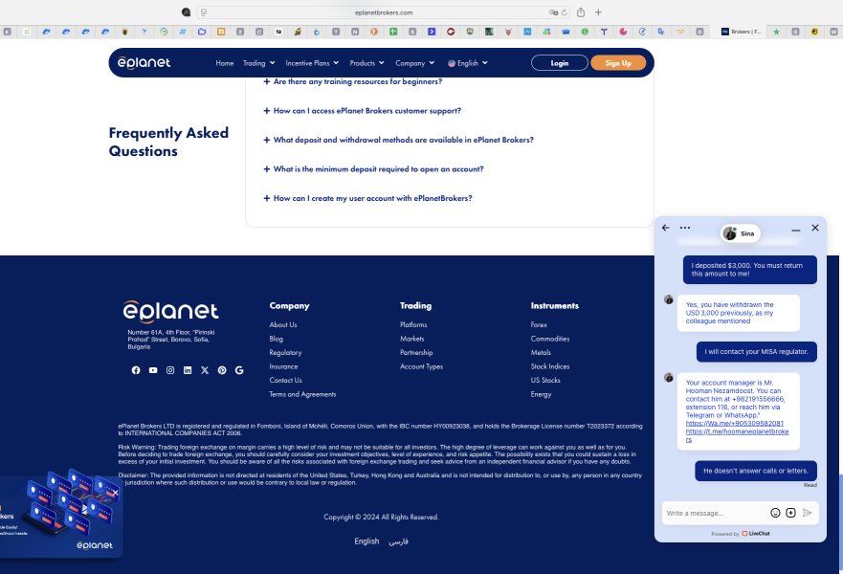Open the Regulatory link in footer
The image size is (843, 574).
pos(285,353)
